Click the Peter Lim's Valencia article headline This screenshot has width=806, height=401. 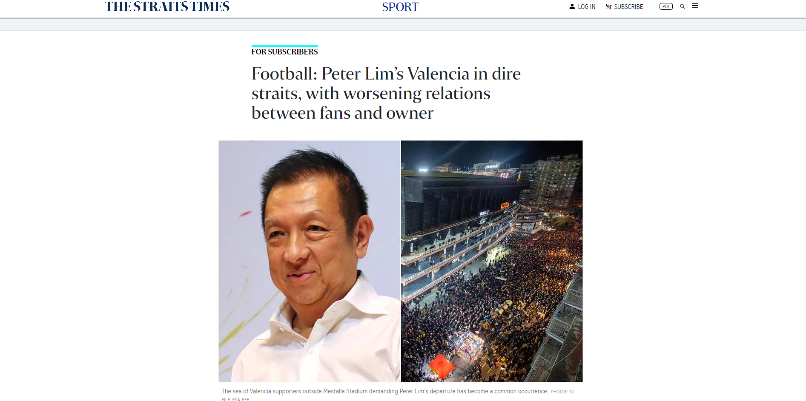click(x=386, y=93)
